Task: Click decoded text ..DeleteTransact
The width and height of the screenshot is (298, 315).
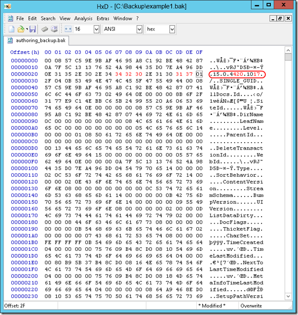Action: pos(236,148)
